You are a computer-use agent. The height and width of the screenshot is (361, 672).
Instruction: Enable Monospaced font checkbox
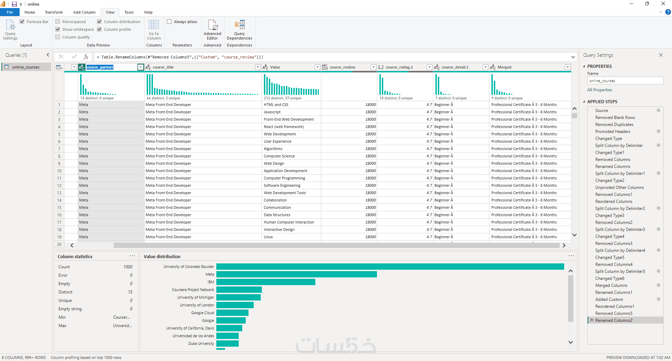(58, 22)
